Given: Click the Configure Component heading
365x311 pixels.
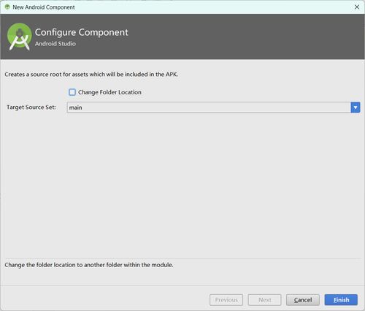Looking at the screenshot, I should coord(82,32).
